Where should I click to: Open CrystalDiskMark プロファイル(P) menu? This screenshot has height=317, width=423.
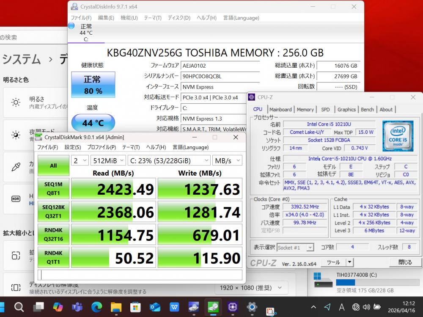(x=102, y=147)
